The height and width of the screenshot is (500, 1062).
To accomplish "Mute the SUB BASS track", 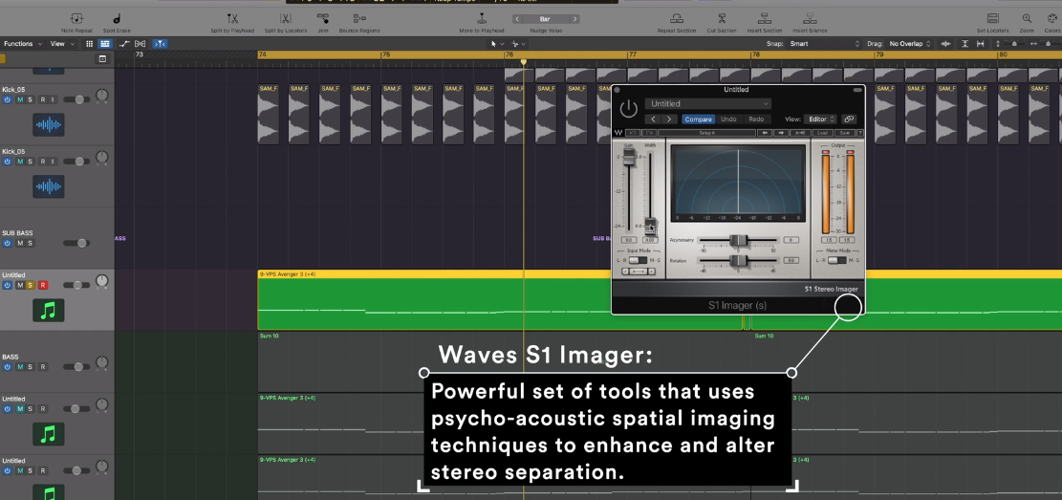I will (20, 243).
